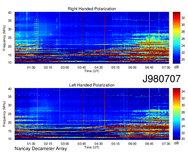Click the "10" frequency tick of left-handed plot
The image size is (188, 152).
coord(10,139)
